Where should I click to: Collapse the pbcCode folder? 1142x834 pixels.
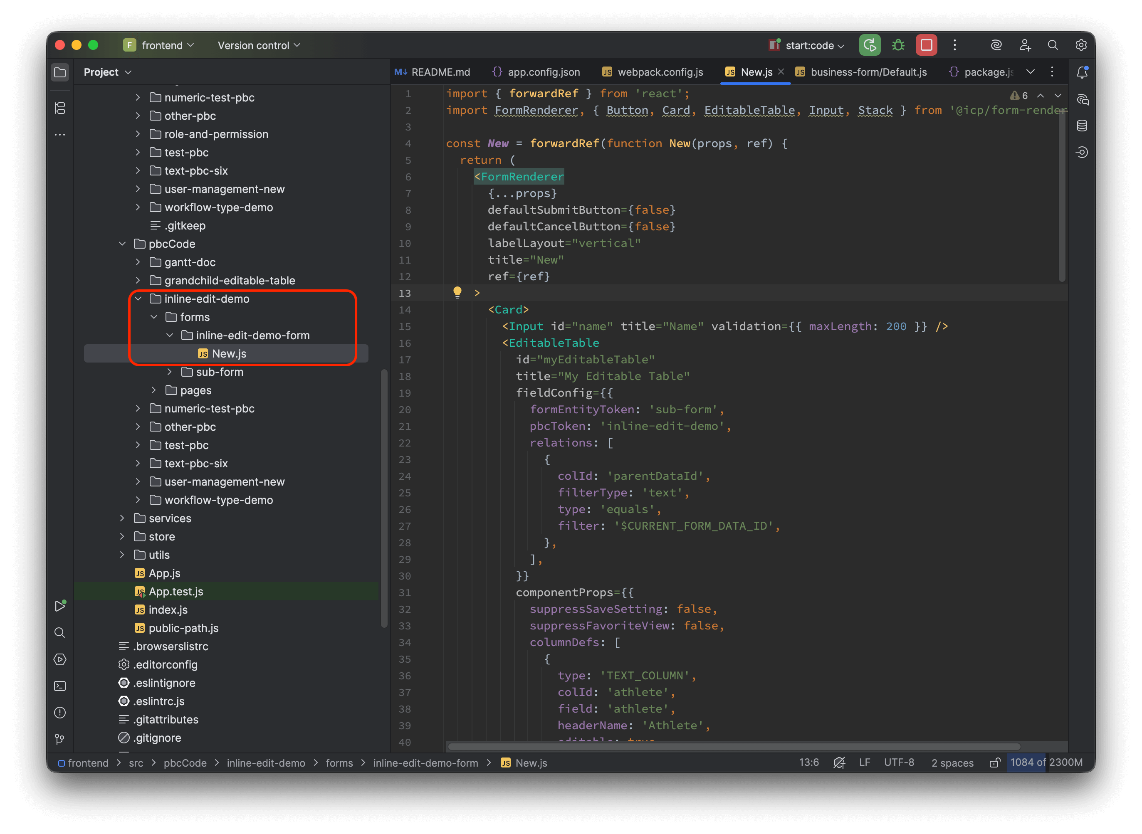(122, 244)
